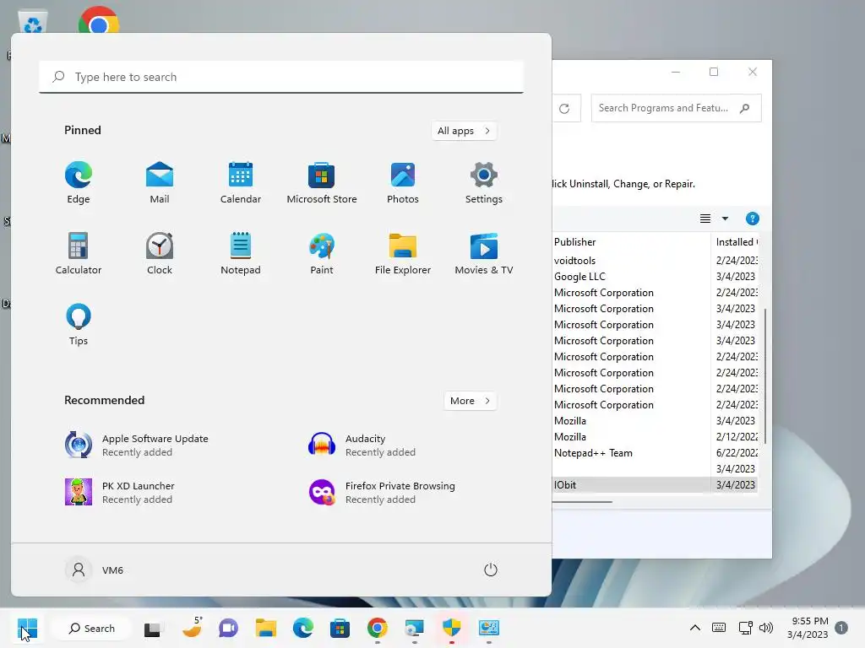Click the vertical scrollbar in programs list
This screenshot has height=648, width=865.
(x=765, y=375)
